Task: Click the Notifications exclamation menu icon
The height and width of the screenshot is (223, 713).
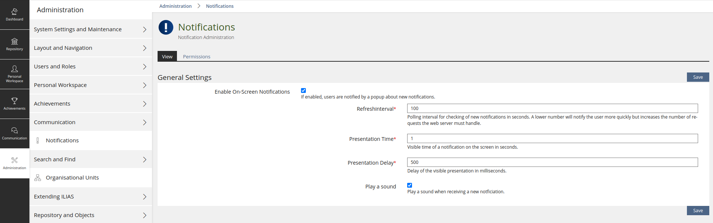Action: (x=38, y=140)
